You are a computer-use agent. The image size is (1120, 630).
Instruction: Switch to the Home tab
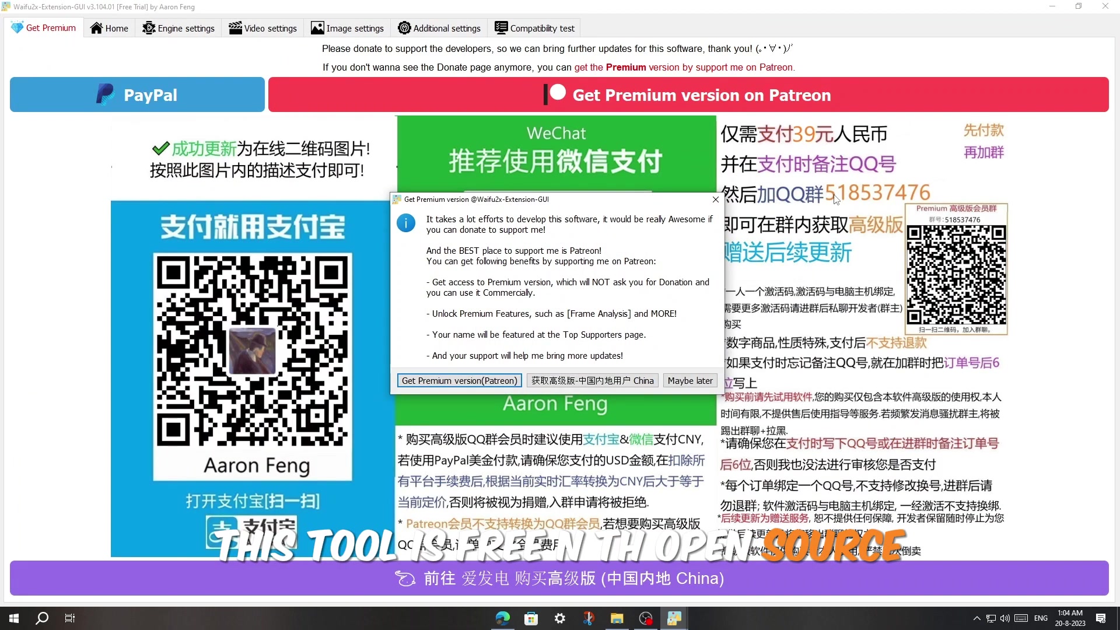(x=109, y=28)
